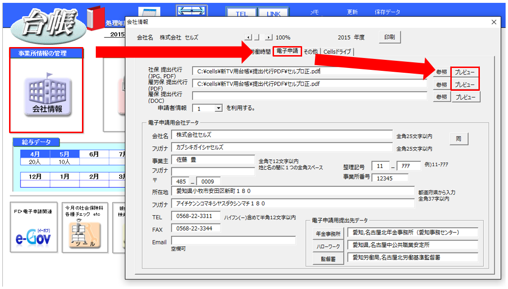
Task: Click 参照 for 社保 提出代行
Action: coord(442,72)
